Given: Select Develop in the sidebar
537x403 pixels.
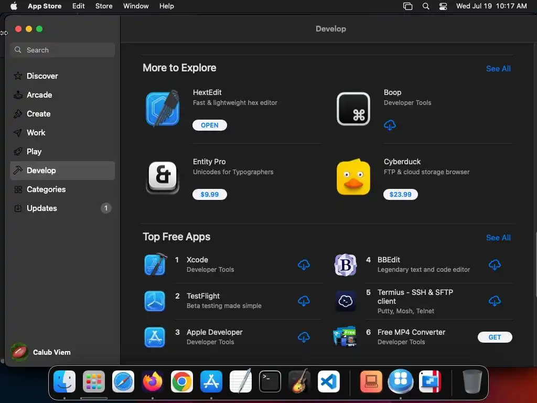Looking at the screenshot, I should coord(62,171).
